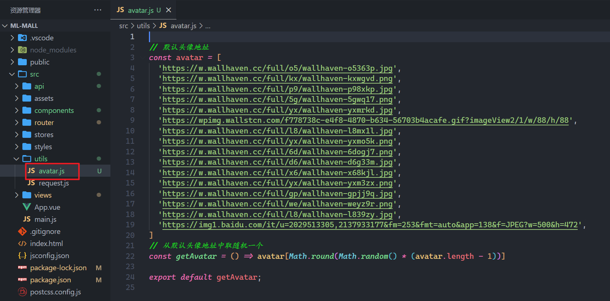Expand the views folder chevron

tap(17, 195)
